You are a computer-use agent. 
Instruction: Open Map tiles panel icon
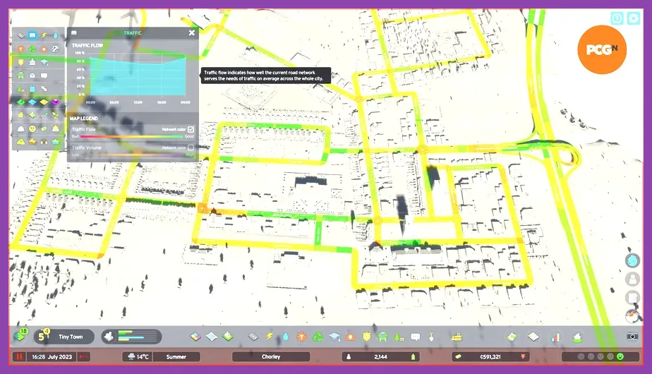click(x=533, y=336)
